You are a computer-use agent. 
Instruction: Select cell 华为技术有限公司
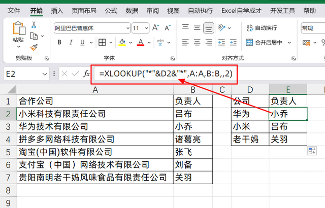[95, 126]
